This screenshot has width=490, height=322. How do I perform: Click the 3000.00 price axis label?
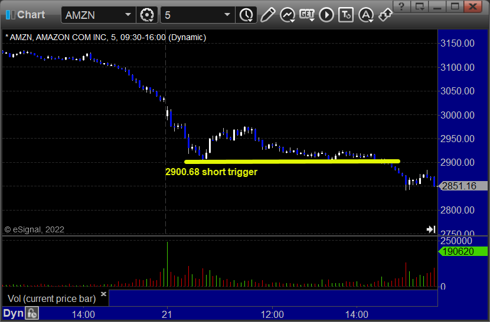pyautogui.click(x=457, y=115)
